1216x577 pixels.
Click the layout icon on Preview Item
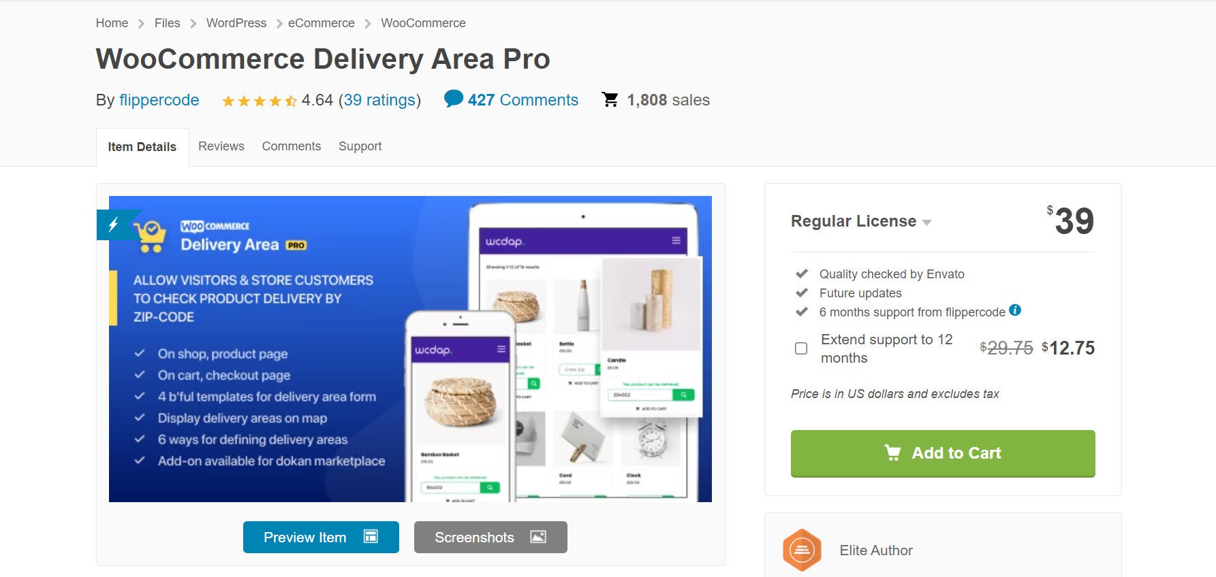coord(371,536)
